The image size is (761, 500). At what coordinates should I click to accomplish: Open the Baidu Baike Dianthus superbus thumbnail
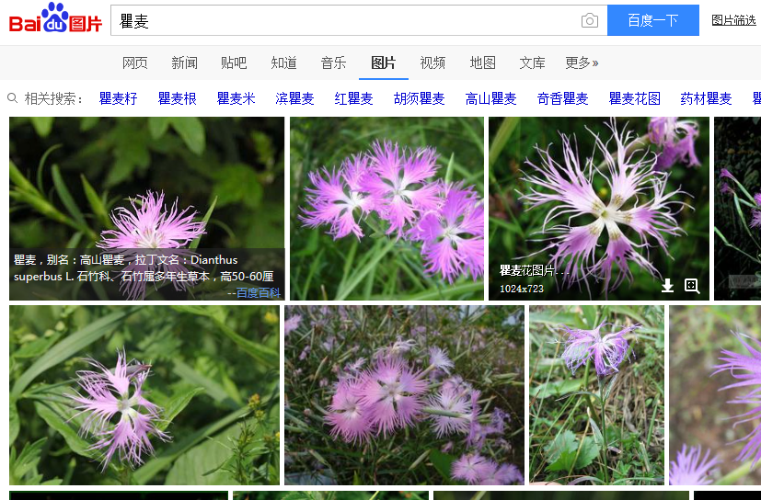click(x=146, y=208)
